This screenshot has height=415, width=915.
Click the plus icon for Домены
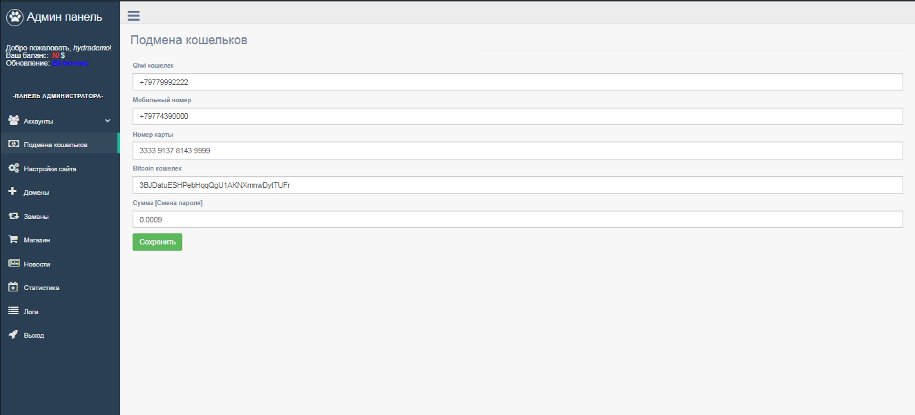pos(12,192)
